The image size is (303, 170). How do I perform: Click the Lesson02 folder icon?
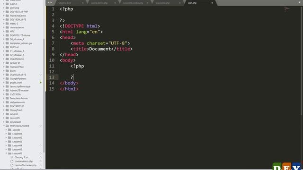[x=9, y=137]
